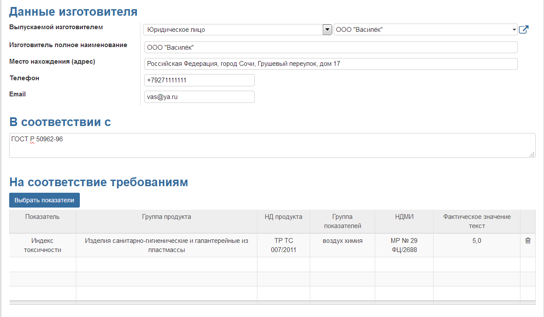Screen dimensions: 544x317
Task: Focus the full manufacturer name field
Action: [331, 47]
